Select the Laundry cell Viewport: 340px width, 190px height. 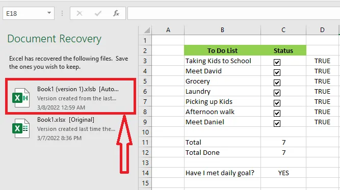coord(222,91)
